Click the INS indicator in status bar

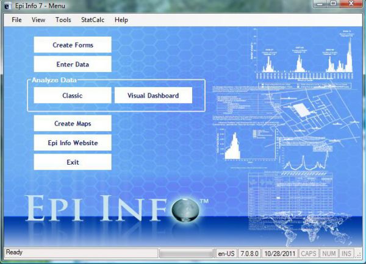pos(346,254)
